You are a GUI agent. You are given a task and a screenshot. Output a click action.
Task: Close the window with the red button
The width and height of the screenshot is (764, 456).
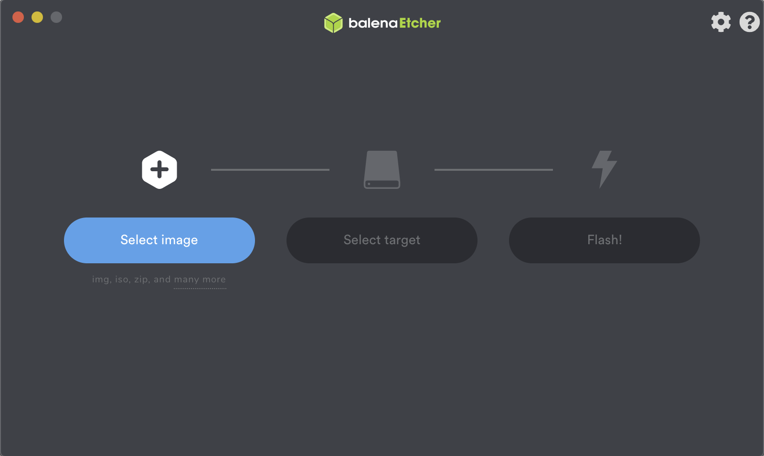18,17
